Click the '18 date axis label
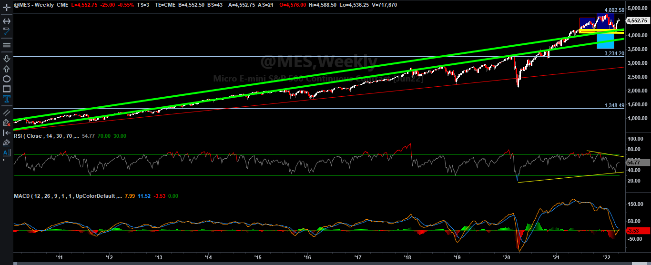Image resolution: width=651 pixels, height=265 pixels. pos(407,257)
